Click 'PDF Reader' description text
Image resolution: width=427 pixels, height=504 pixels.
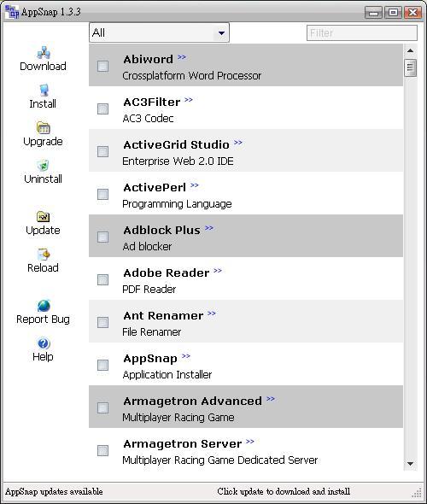click(149, 290)
